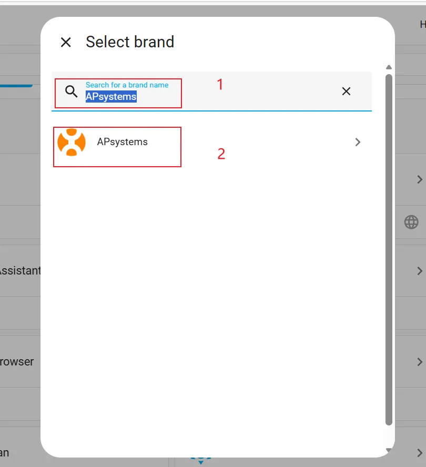Click the partially hidden Assistant entry
Viewport: 426px width, 467px height.
coord(20,271)
